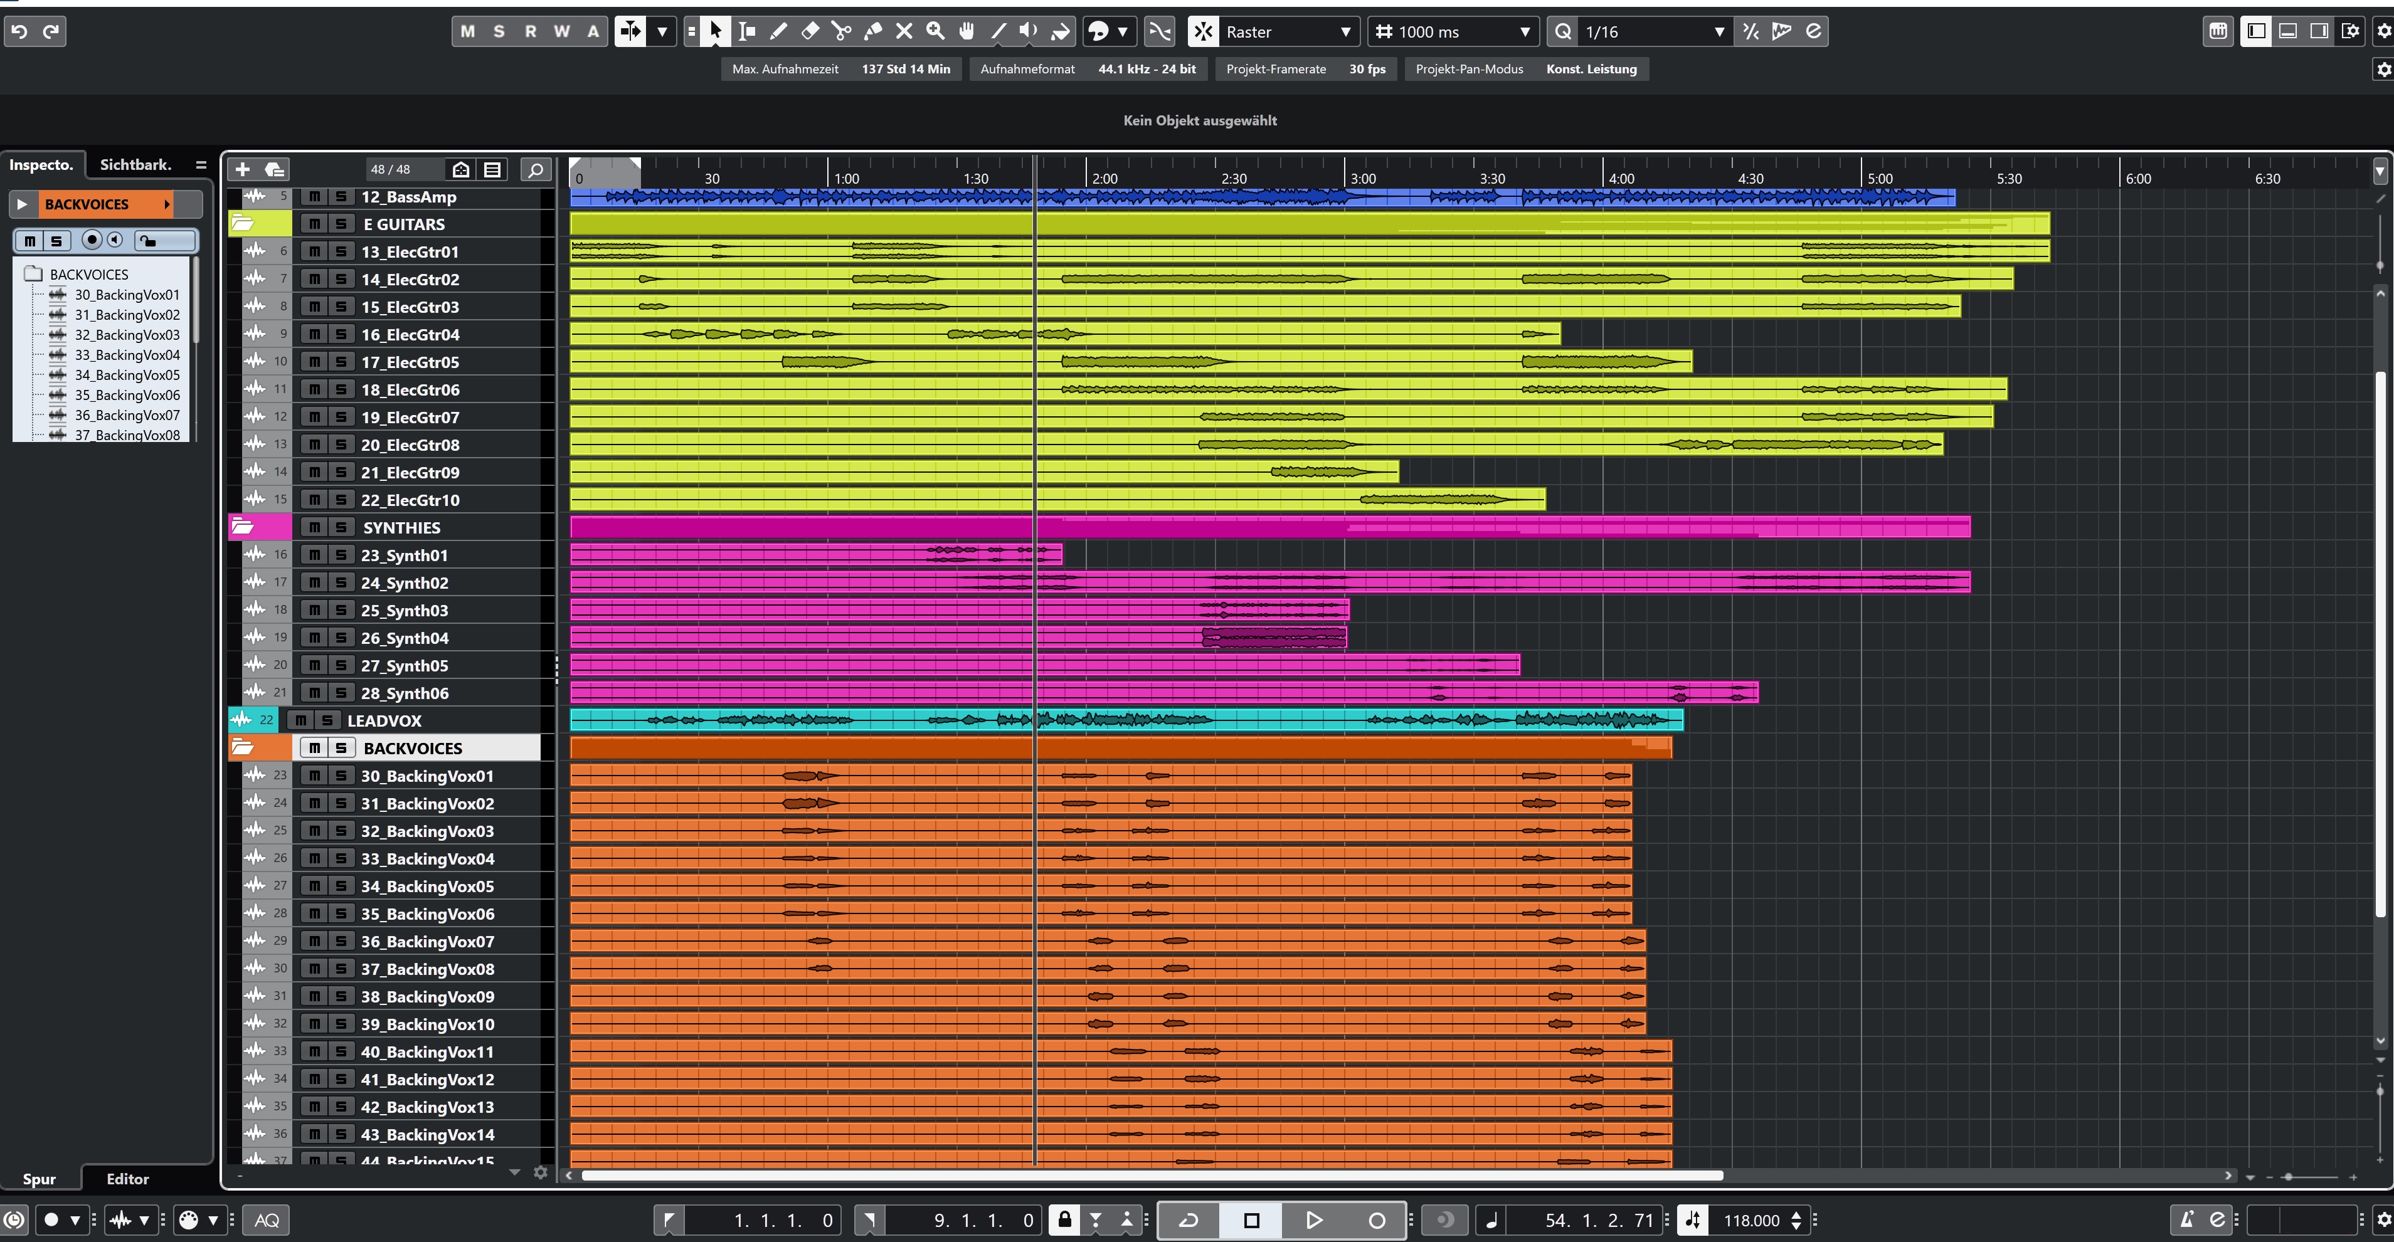The image size is (2394, 1242).
Task: Click the M mute-all state button
Action: coord(467,31)
